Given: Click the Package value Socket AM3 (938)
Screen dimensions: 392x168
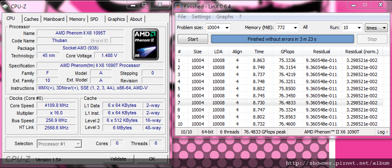Looking at the screenshot, I should (80, 48).
